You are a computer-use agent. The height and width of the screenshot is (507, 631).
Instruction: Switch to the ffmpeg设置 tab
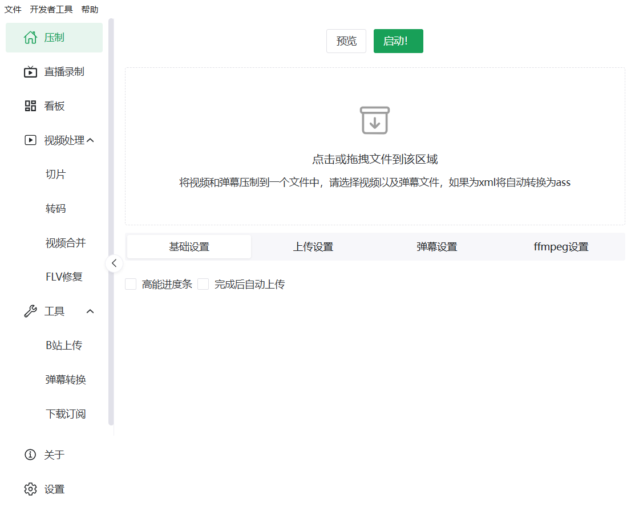pos(561,247)
